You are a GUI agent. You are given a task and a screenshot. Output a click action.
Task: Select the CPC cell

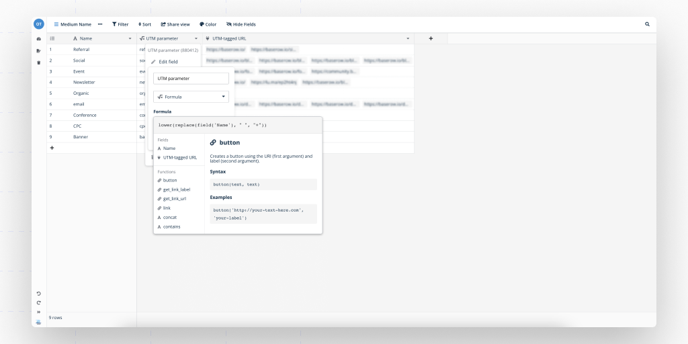point(103,126)
